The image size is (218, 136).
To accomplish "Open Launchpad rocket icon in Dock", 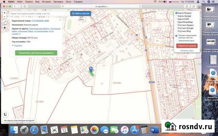I will 24,130.
